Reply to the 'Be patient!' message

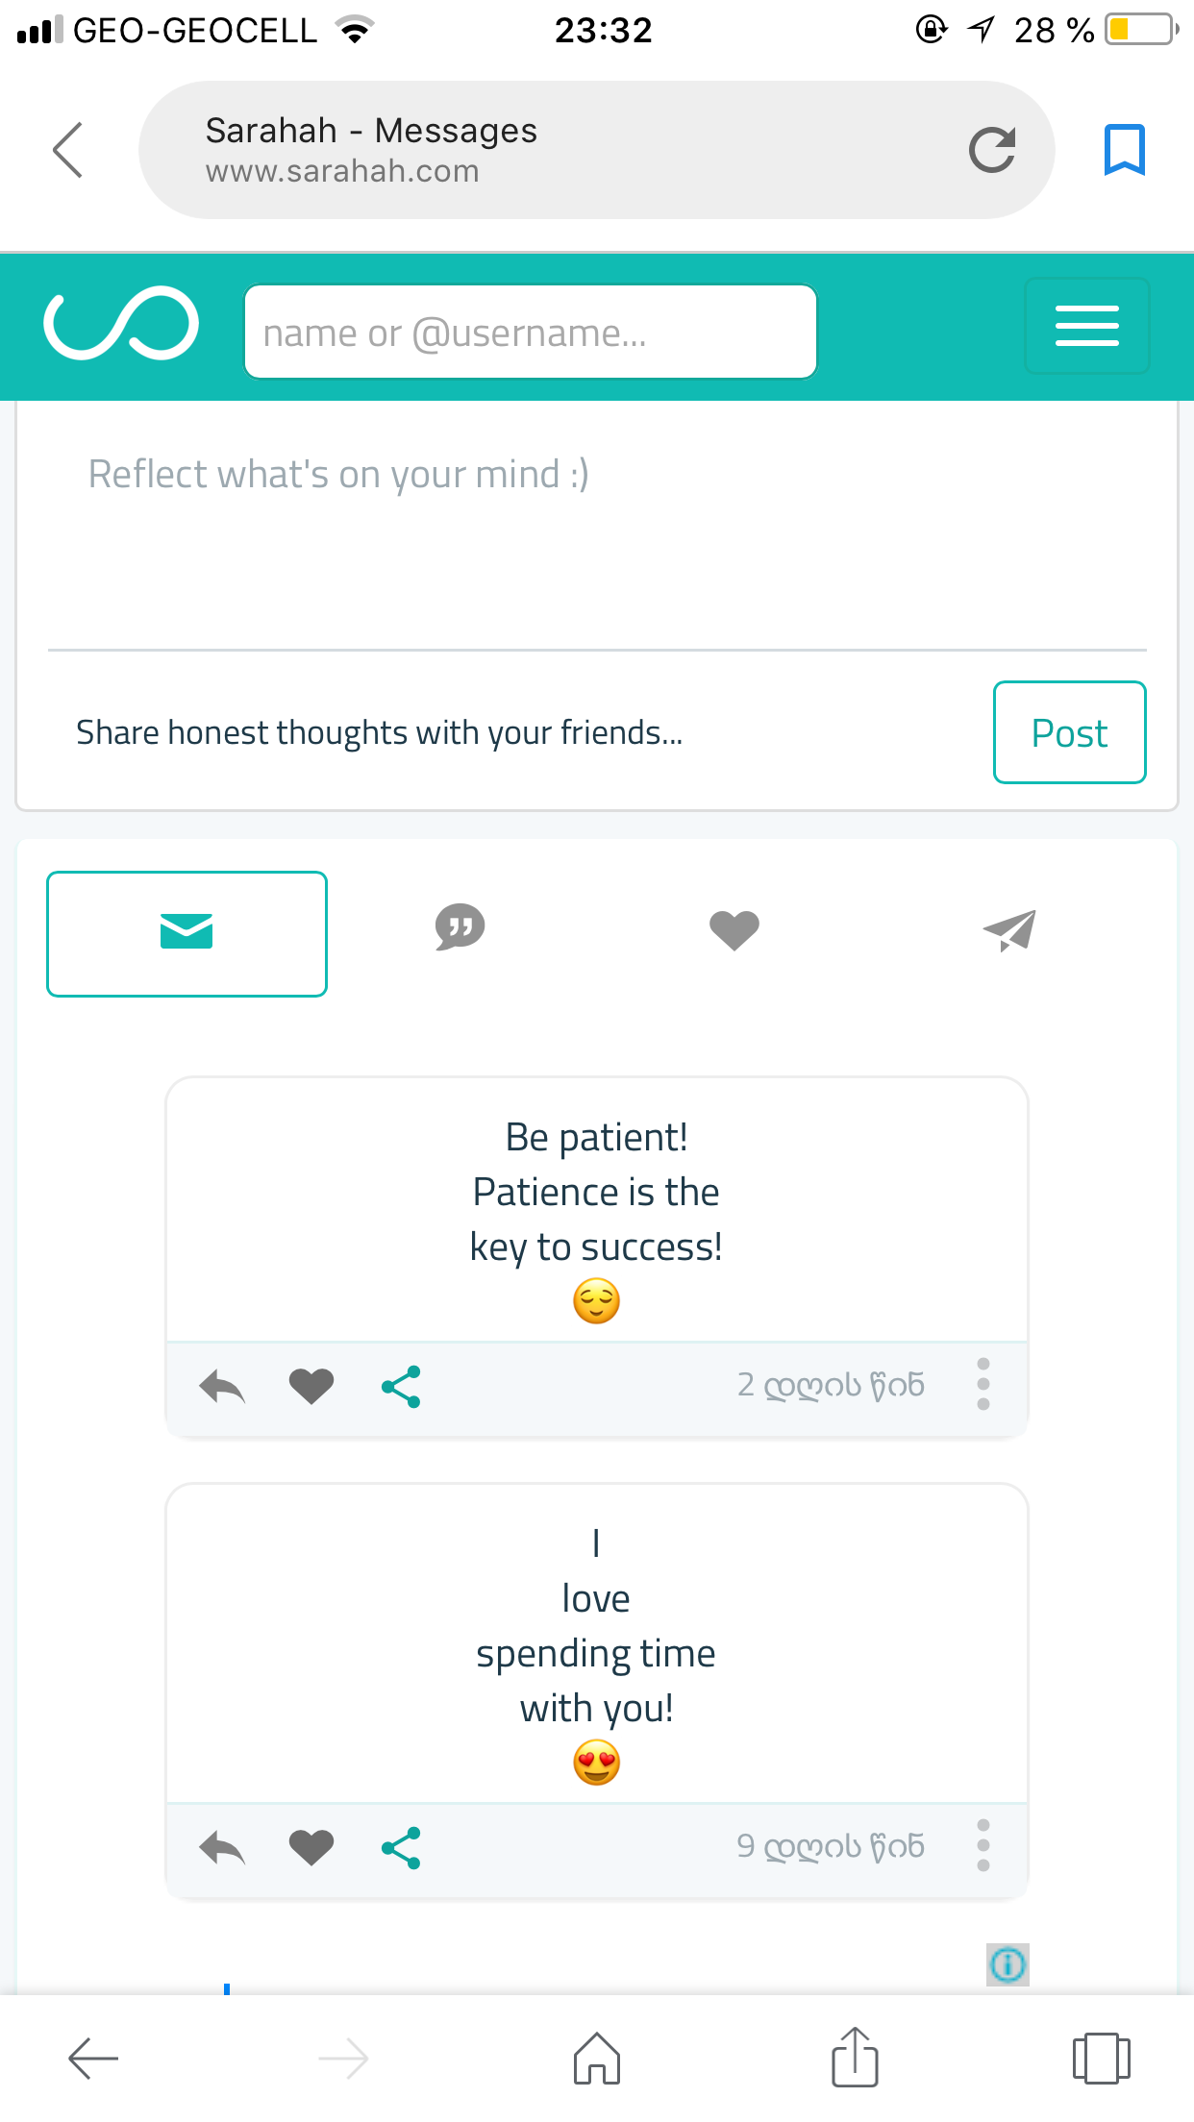tap(222, 1387)
